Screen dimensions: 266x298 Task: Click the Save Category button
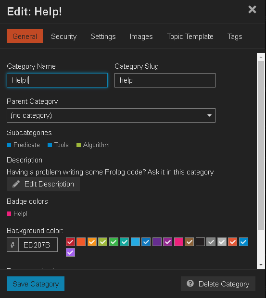tap(36, 284)
